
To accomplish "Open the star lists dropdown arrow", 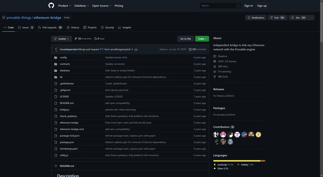I will tap(311, 18).
